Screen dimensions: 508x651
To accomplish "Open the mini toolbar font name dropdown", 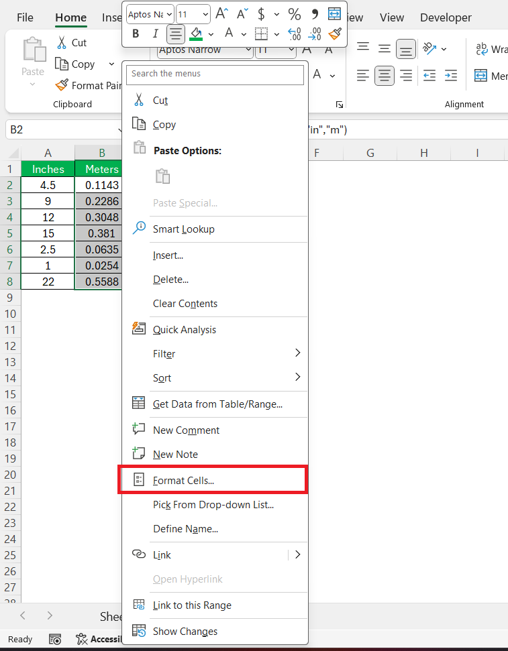I will [169, 14].
